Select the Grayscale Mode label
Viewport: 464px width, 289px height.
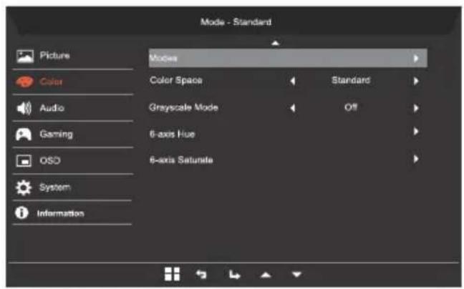183,107
